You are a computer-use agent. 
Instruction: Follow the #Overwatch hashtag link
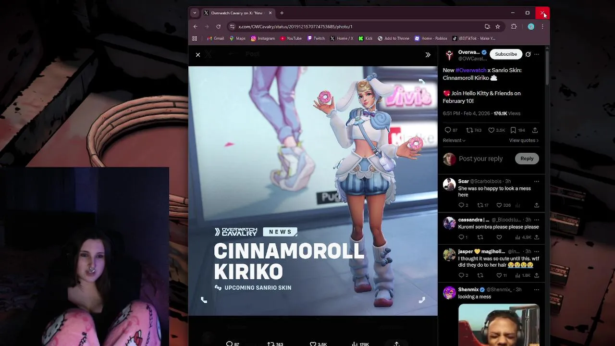click(471, 70)
